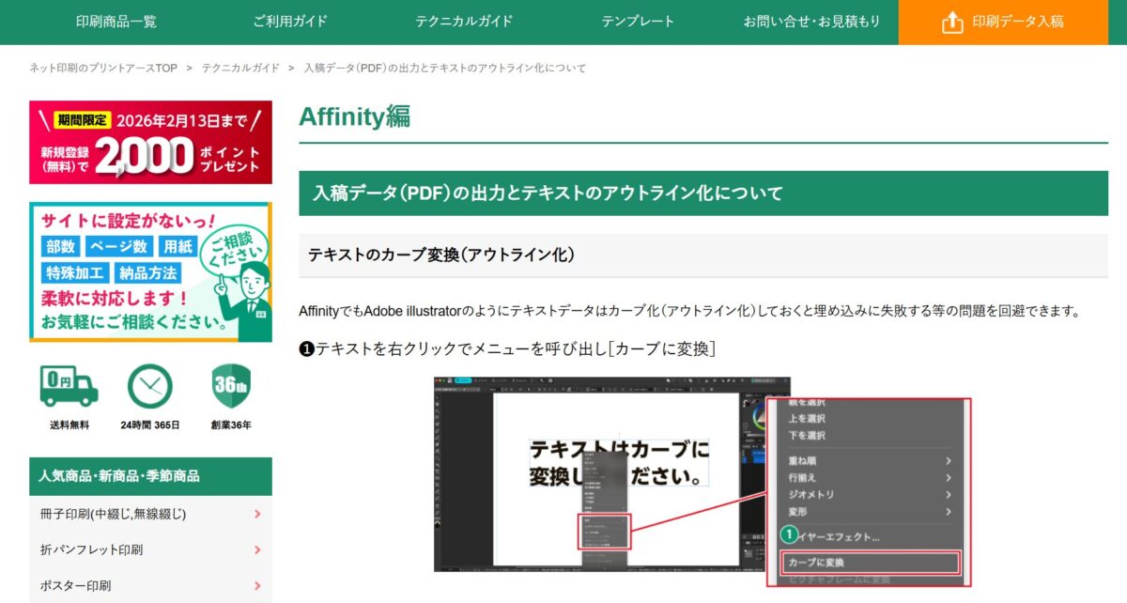The width and height of the screenshot is (1127, 603).
Task: Expand the 冊子印刷(中綴じ,無線綴じ) arrow
Action: tap(257, 514)
